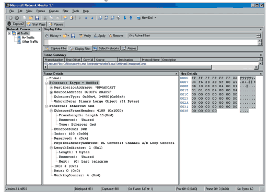Close the Frame Summary panel
The height and width of the screenshot is (195, 269).
tap(261, 55)
